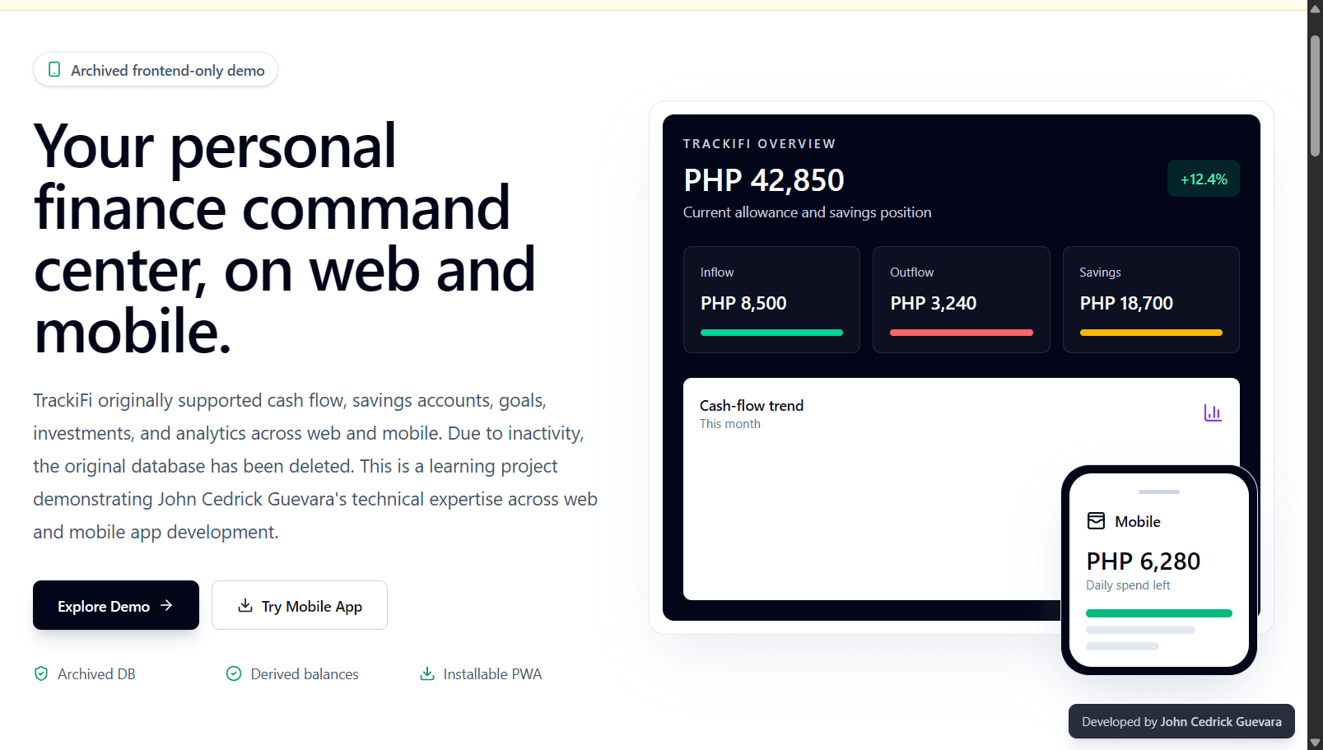Click the Archived frontend-only demo badge
Screen dimensions: 1323x750
point(156,70)
